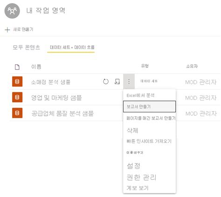Click schedule refresh icon for 소매점 분석 샘플
This screenshot has width=221, height=197.
pyautogui.click(x=117, y=82)
